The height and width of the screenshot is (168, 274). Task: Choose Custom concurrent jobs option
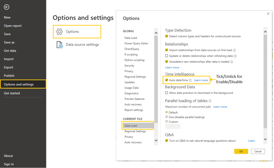[x=166, y=121]
